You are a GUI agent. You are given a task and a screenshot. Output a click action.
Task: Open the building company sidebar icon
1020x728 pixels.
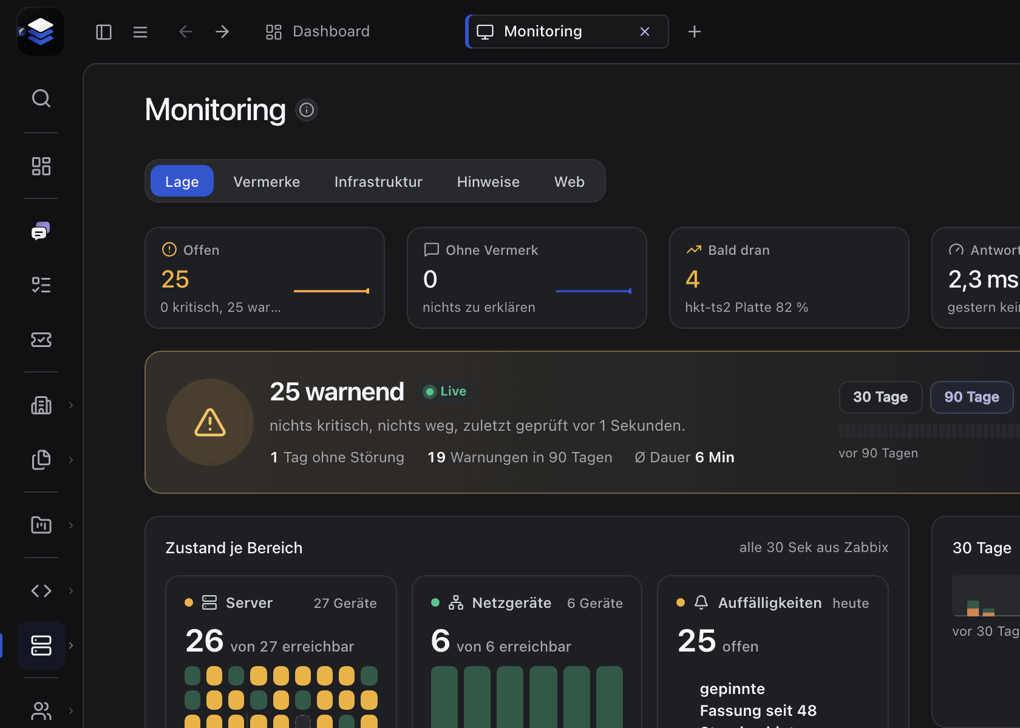pyautogui.click(x=41, y=405)
